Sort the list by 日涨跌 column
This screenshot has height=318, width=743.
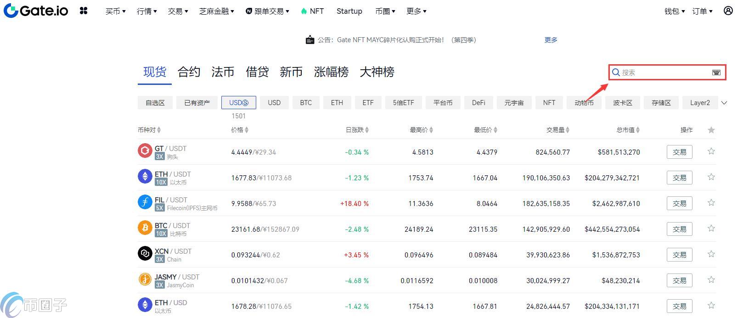tap(357, 130)
